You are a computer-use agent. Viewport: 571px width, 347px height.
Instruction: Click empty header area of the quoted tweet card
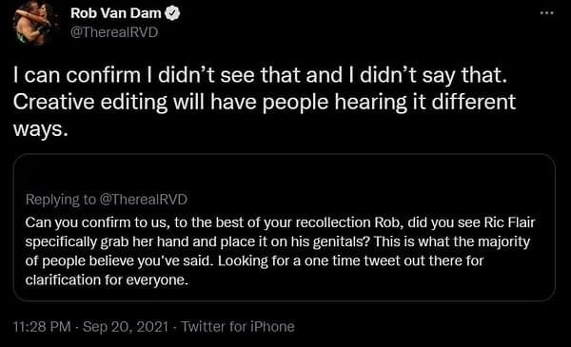[x=284, y=175]
